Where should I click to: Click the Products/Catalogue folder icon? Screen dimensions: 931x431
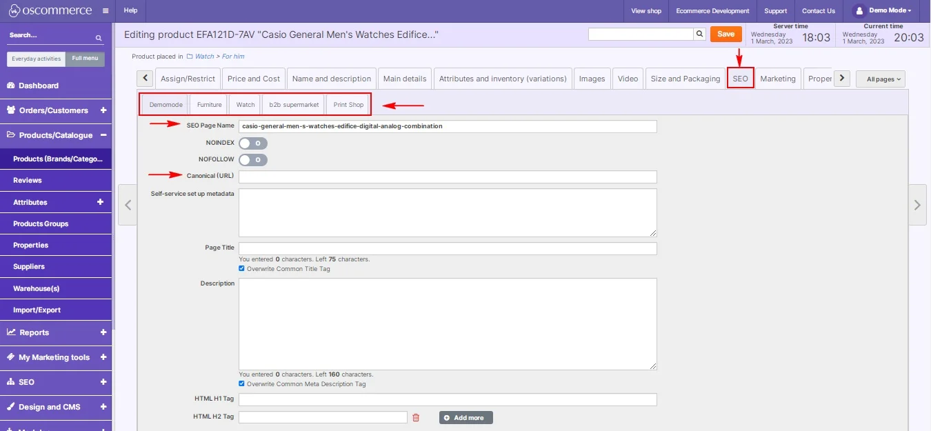(11, 135)
